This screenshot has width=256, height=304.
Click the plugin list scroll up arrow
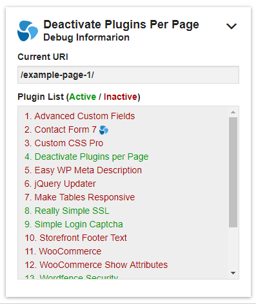pyautogui.click(x=233, y=112)
